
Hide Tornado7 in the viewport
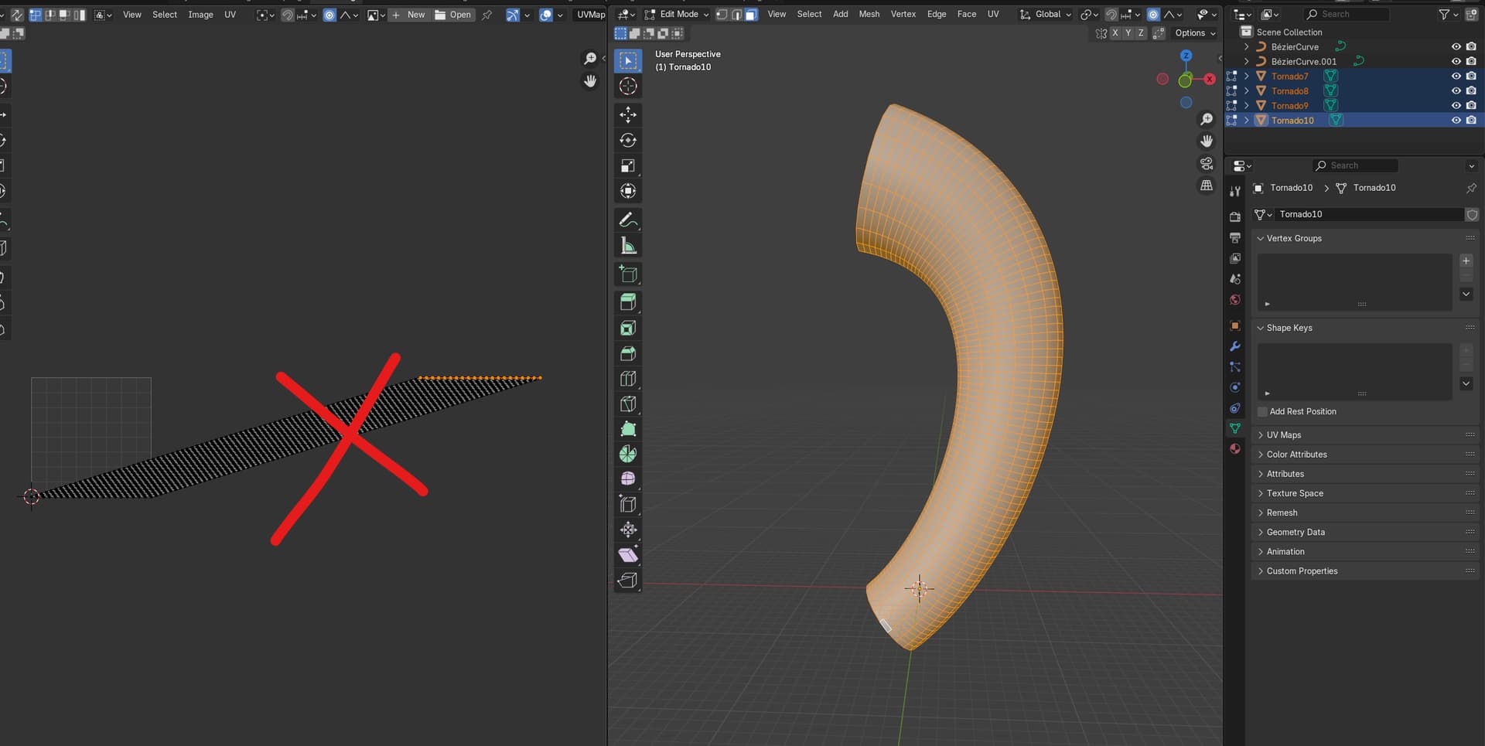pos(1456,77)
